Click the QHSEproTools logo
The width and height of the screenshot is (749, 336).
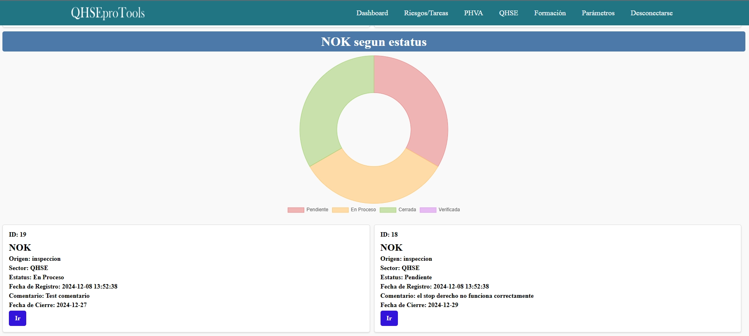(108, 13)
